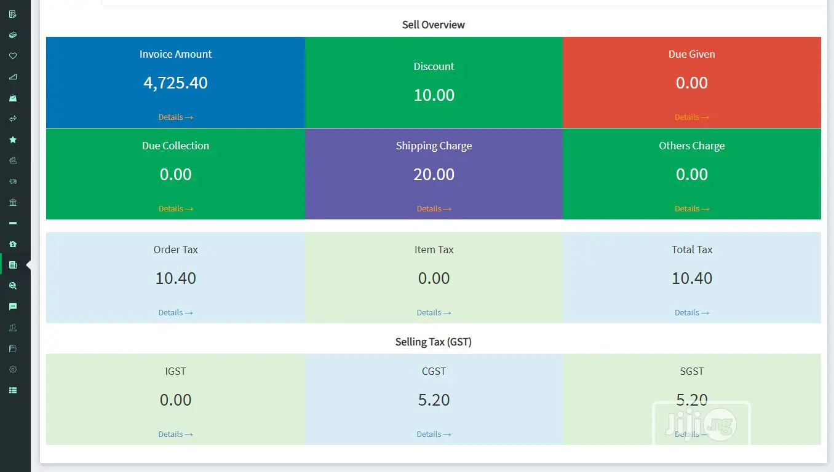Show Details for Item Tax

(434, 312)
